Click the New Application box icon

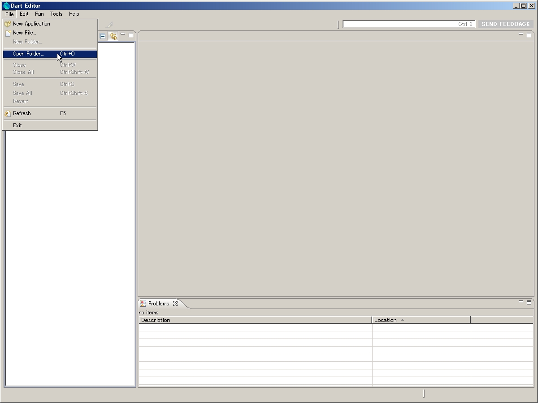[8, 24]
